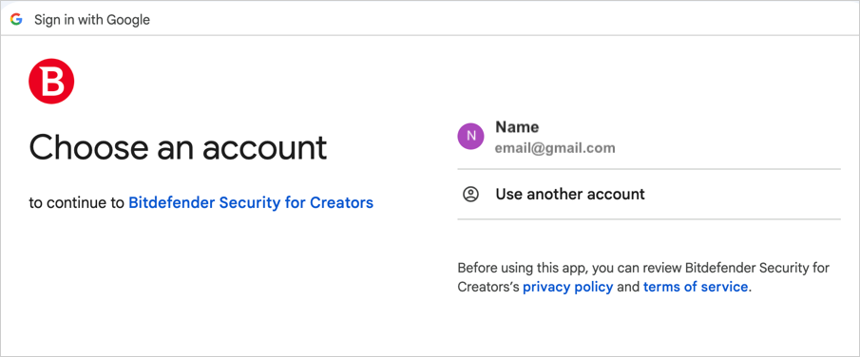Open the Bitdefender Security for Creators link

click(x=251, y=203)
